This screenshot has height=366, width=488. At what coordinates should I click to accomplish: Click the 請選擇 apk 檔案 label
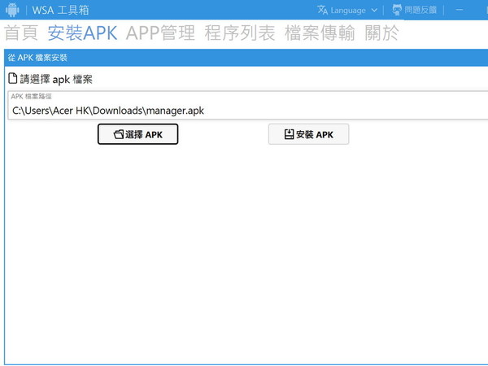click(x=56, y=79)
